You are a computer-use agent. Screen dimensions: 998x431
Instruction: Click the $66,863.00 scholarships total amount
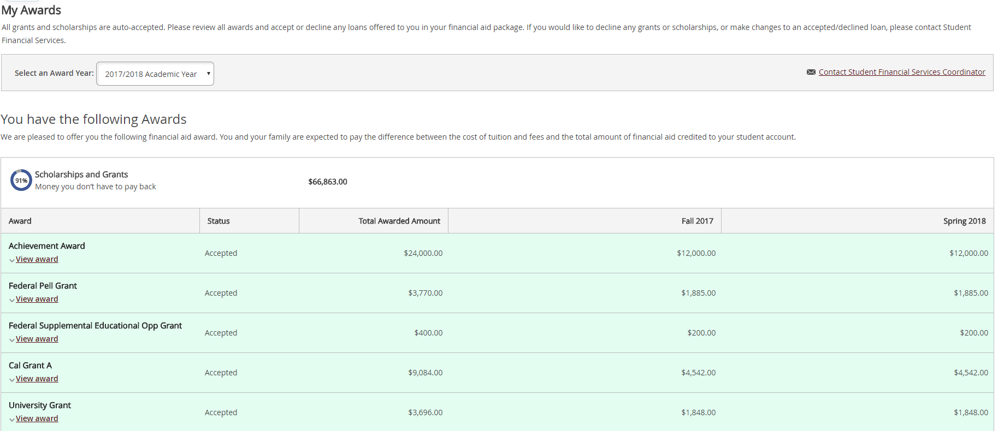click(328, 182)
